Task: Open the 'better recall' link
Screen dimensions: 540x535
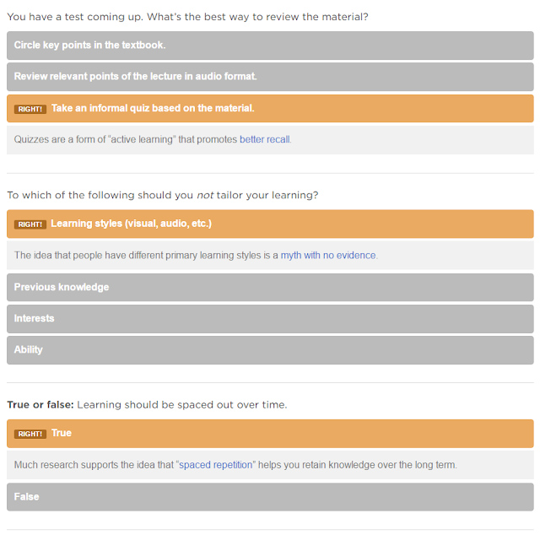Action: (x=264, y=139)
